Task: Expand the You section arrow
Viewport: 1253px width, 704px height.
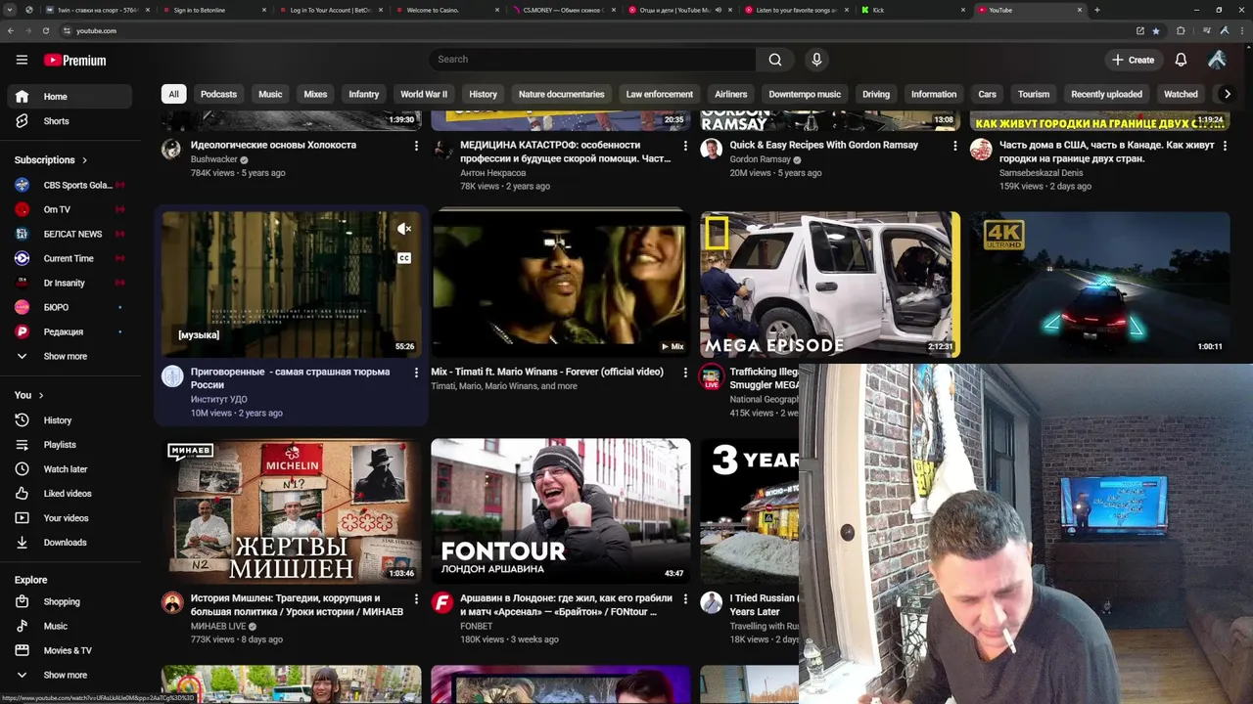Action: click(x=41, y=395)
